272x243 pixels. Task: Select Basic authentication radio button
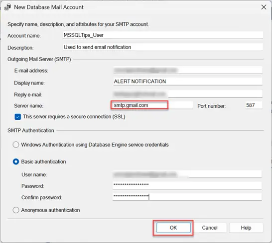pos(16,162)
